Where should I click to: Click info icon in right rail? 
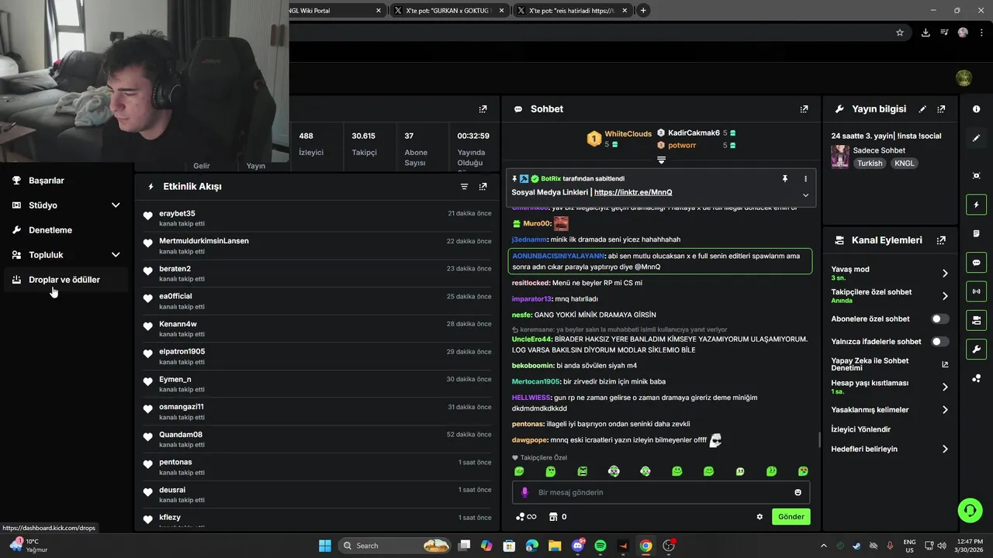coord(976,109)
